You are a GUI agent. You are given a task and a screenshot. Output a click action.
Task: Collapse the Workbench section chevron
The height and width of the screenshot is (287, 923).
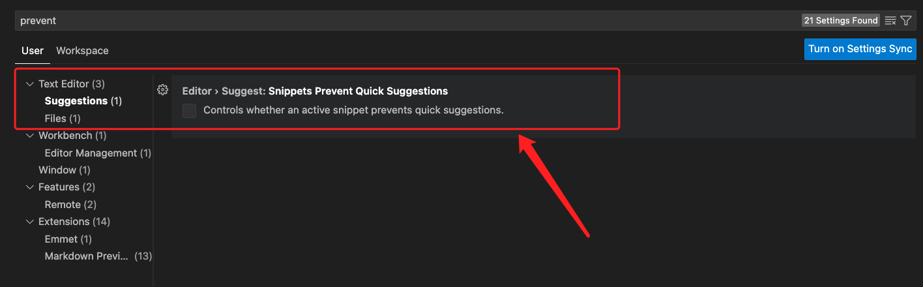point(29,136)
